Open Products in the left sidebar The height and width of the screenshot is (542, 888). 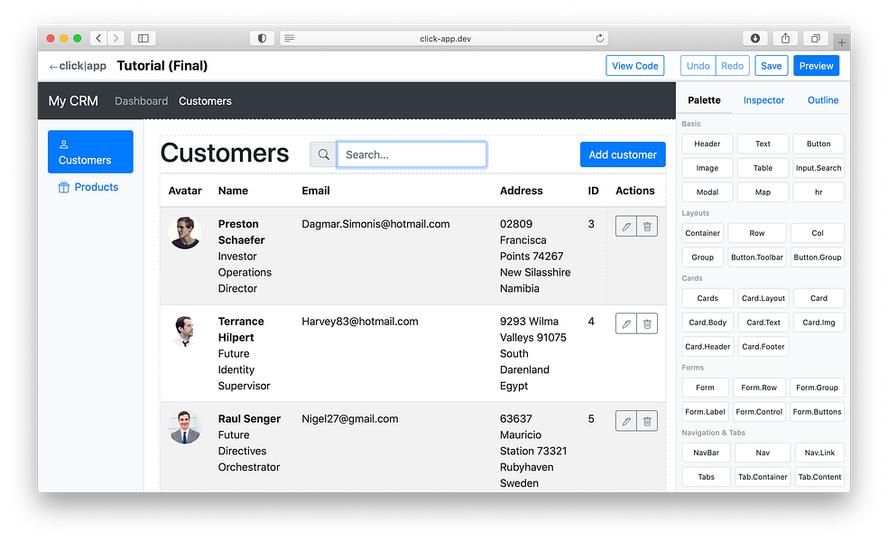pos(88,187)
